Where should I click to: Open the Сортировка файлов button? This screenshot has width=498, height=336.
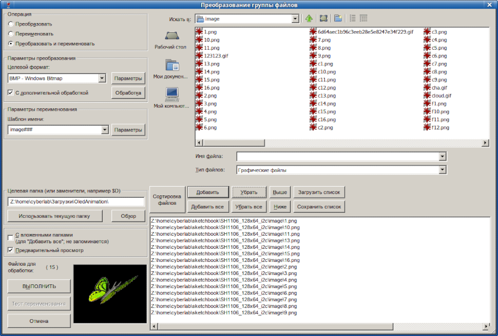[x=167, y=200]
